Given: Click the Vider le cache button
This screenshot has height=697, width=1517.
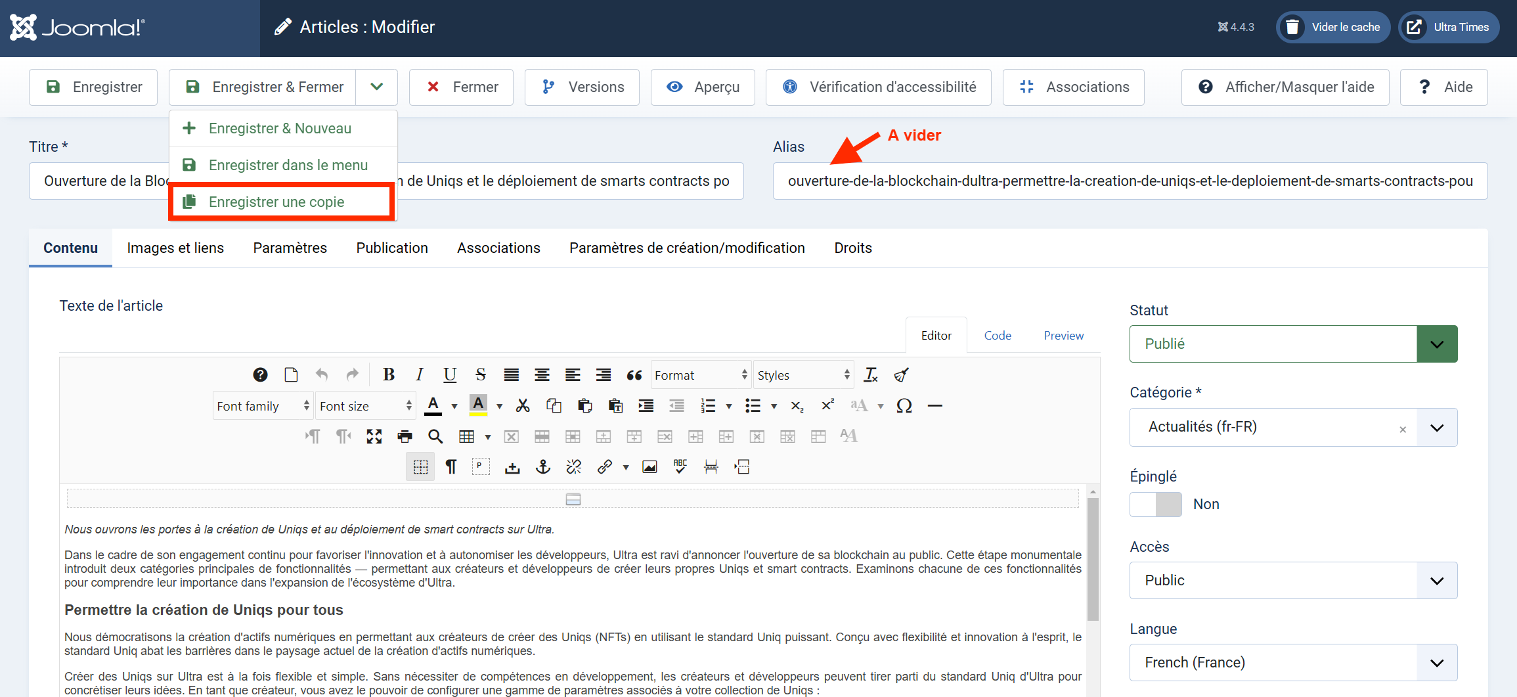Looking at the screenshot, I should (x=1332, y=27).
